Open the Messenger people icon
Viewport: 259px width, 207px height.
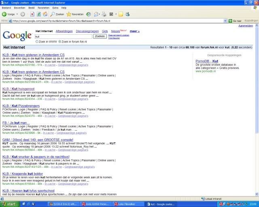click(127, 15)
